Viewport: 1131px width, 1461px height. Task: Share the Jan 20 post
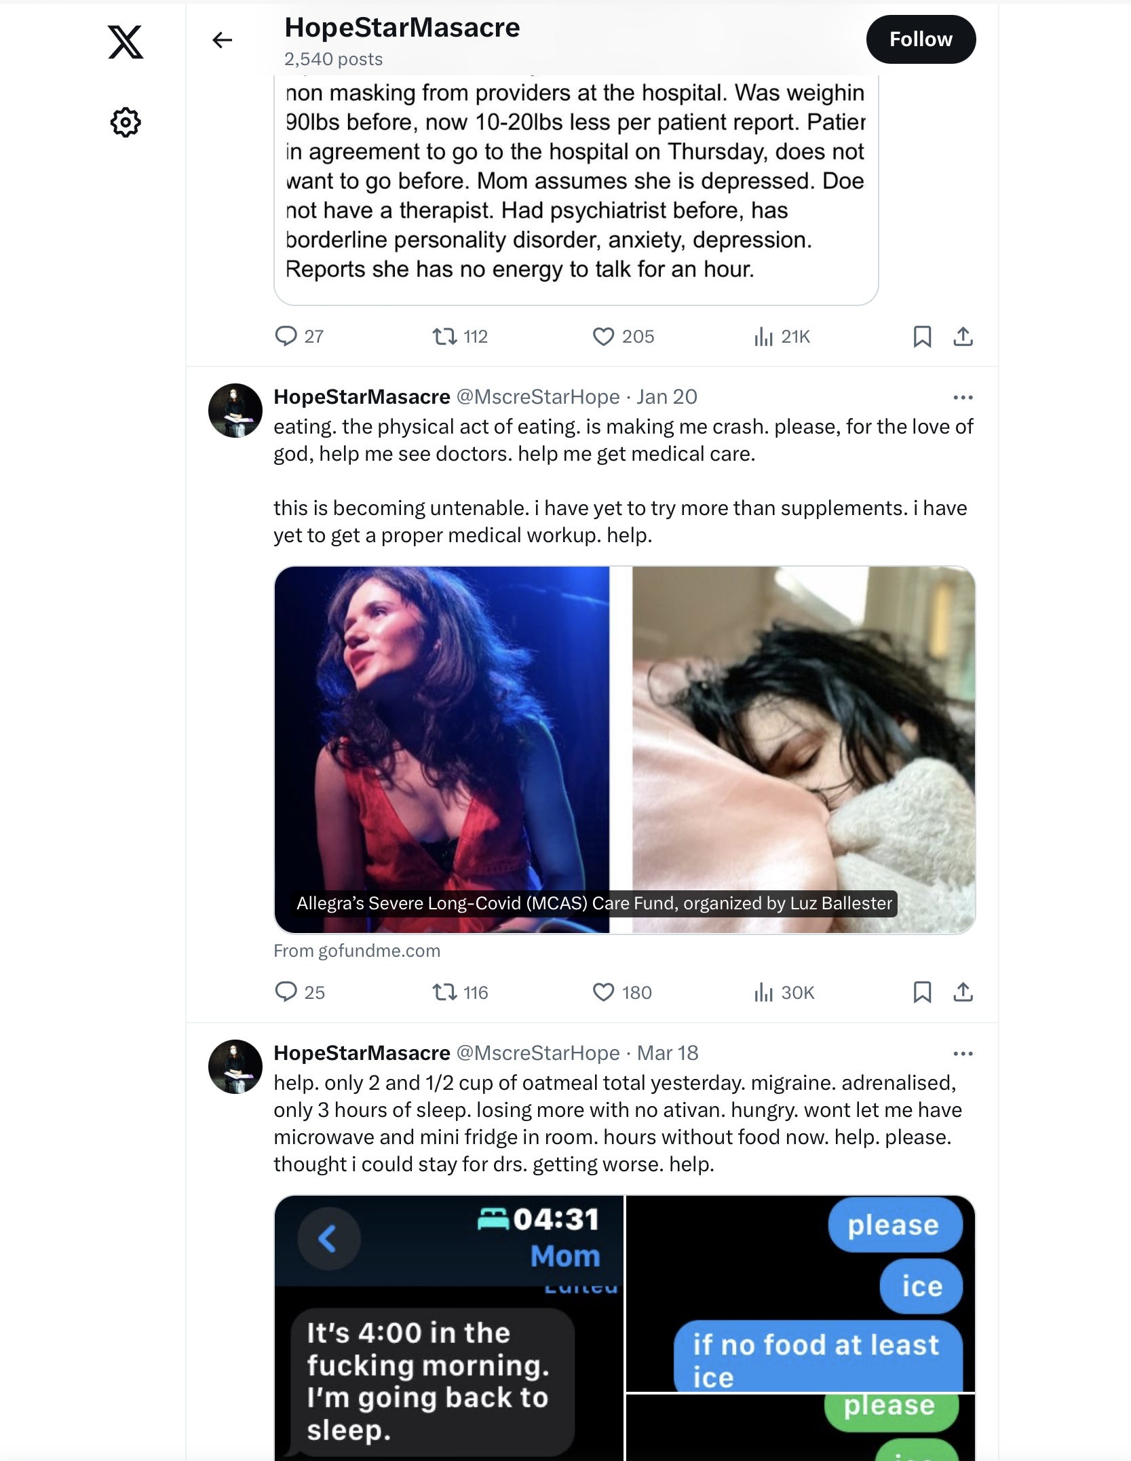tap(963, 992)
